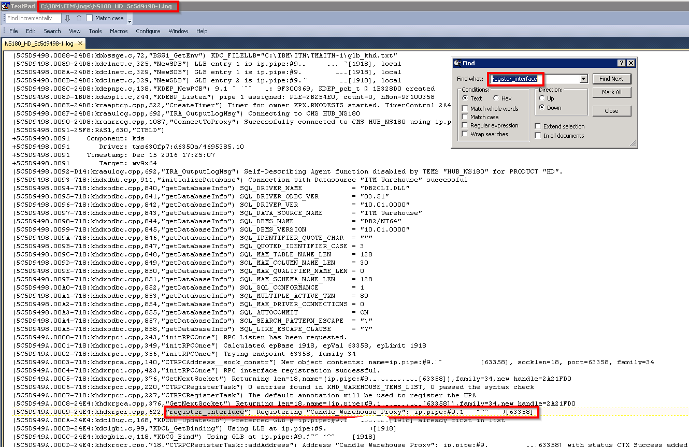Screen dimensions: 689x447
Task: Open the Tools menu
Action: [95, 31]
